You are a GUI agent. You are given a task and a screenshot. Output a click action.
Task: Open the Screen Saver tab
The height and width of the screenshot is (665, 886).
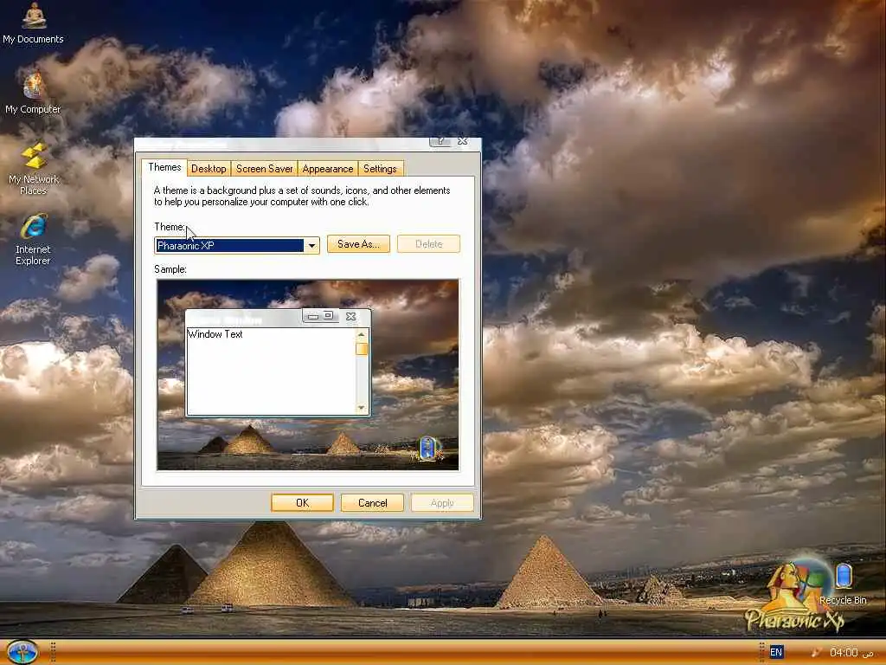pos(265,169)
